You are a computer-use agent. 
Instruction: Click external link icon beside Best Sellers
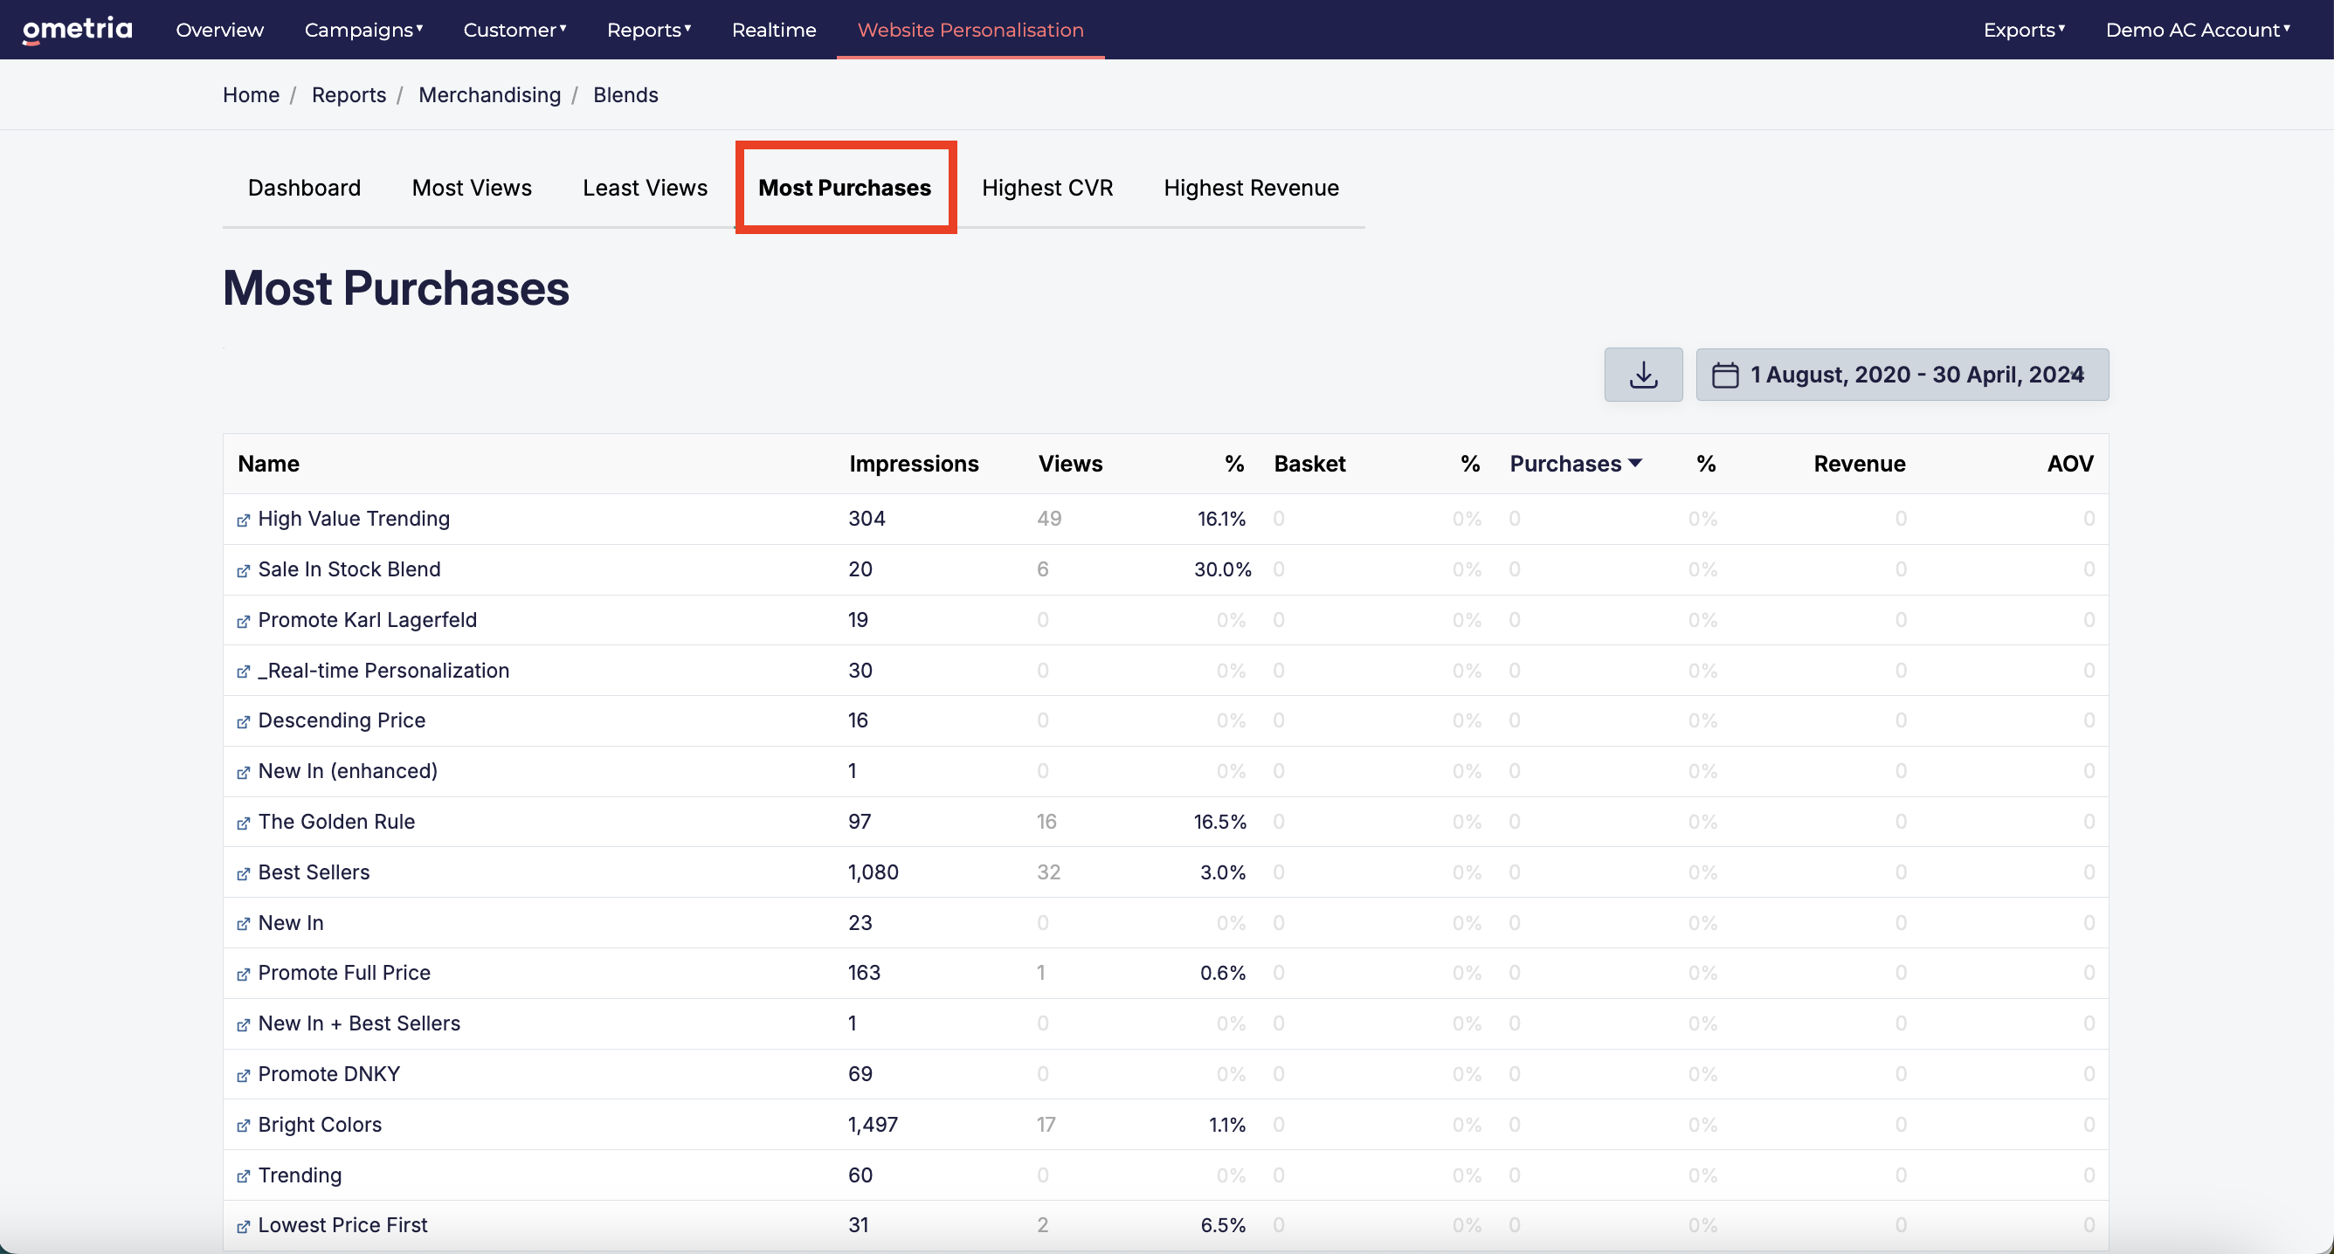coord(243,873)
